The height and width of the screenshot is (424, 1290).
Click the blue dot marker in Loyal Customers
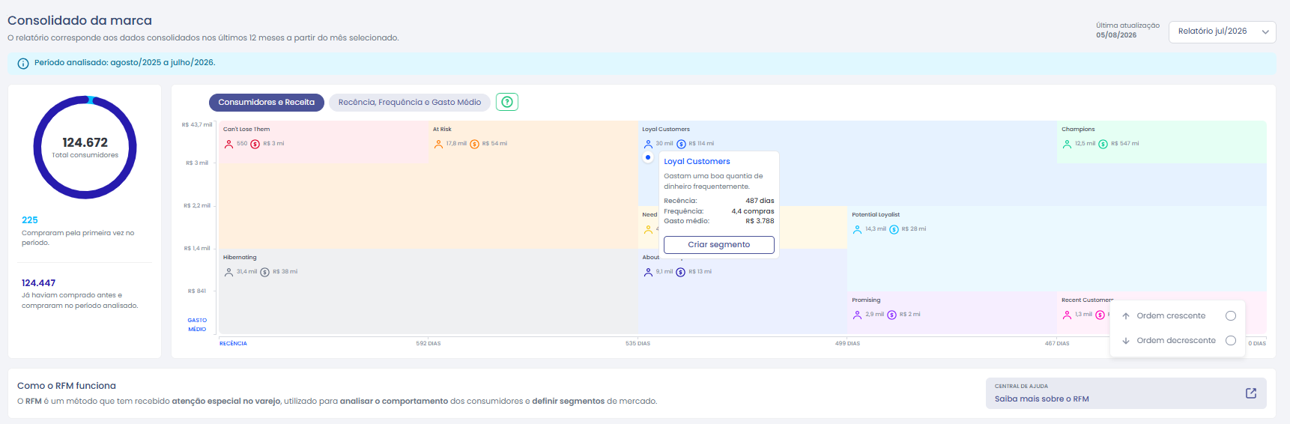pos(648,157)
